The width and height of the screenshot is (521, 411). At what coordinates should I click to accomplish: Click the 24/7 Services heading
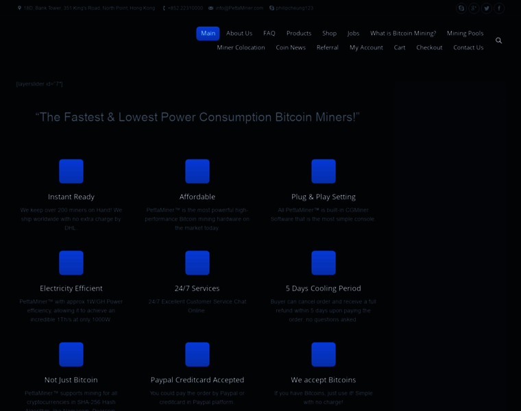tap(197, 288)
